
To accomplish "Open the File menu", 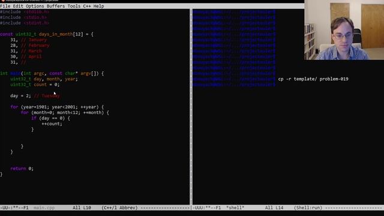I will coord(5,6).
